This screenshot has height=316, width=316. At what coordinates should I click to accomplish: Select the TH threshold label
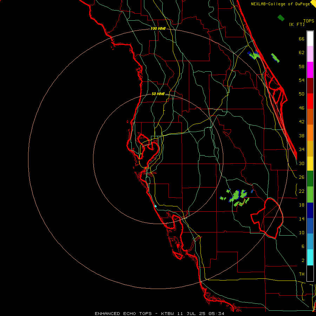(302, 274)
